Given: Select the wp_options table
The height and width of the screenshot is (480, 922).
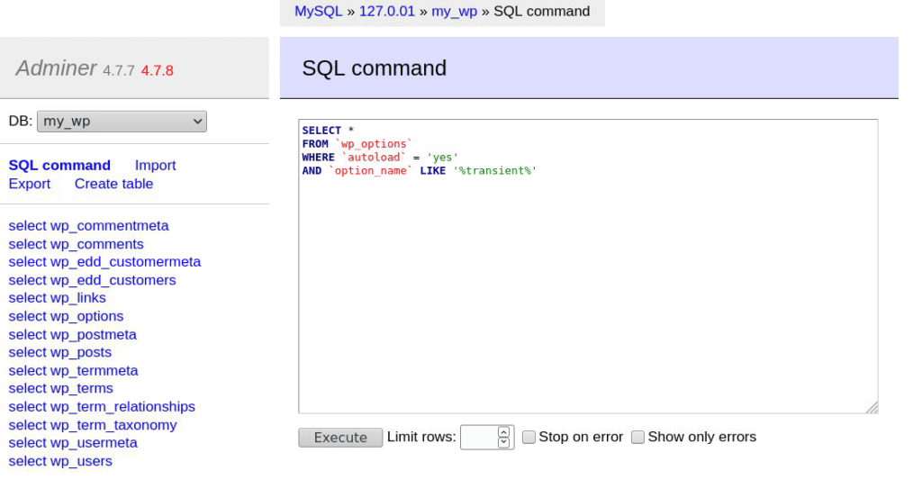Looking at the screenshot, I should (66, 316).
